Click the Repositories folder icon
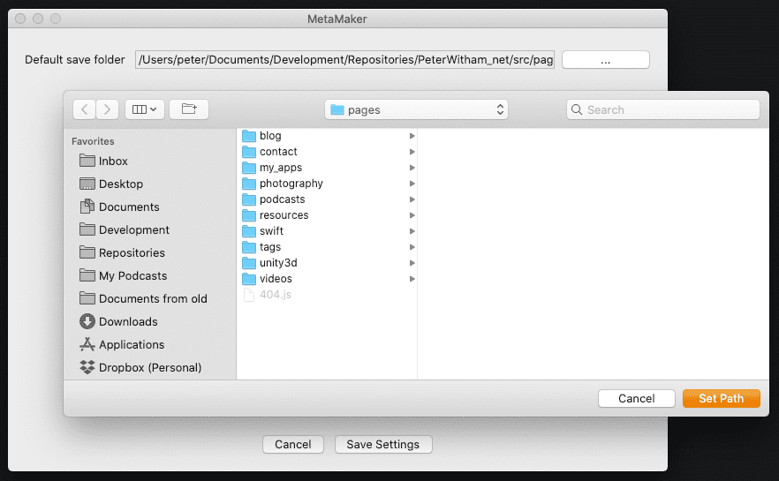Viewport: 779px width, 481px height. [x=87, y=252]
